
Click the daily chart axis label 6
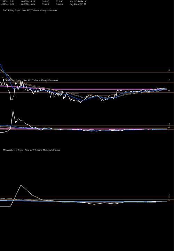(169, 90)
